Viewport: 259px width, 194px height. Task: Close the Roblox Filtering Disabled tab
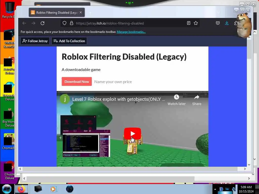81,12
